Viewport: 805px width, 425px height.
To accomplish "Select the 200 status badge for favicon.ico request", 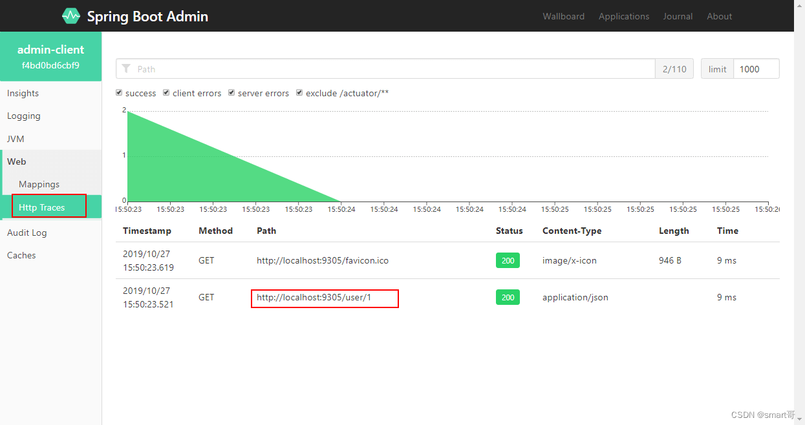I will pos(508,260).
